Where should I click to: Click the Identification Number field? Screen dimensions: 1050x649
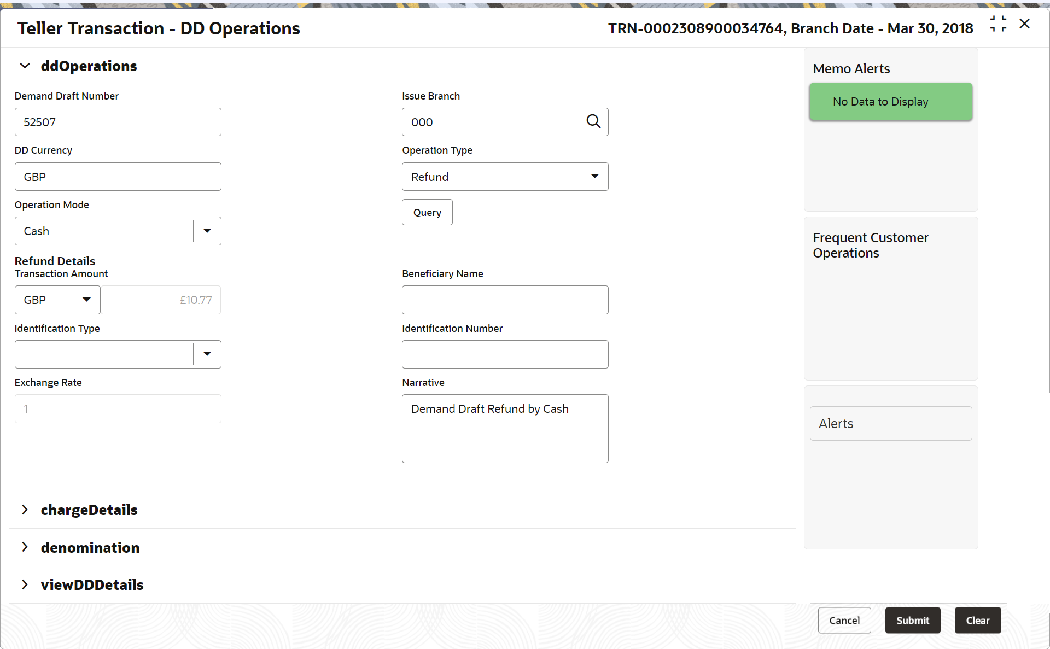pos(505,354)
